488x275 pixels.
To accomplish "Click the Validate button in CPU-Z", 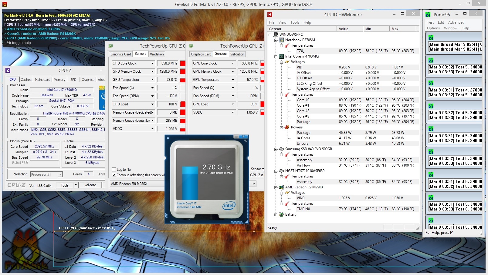I will click(90, 185).
